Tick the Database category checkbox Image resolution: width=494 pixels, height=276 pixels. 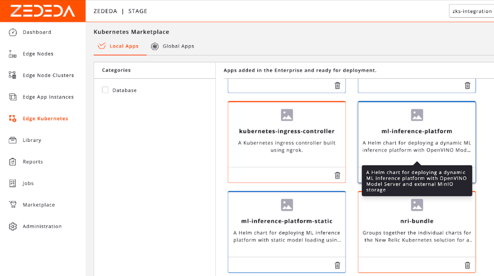coord(105,90)
